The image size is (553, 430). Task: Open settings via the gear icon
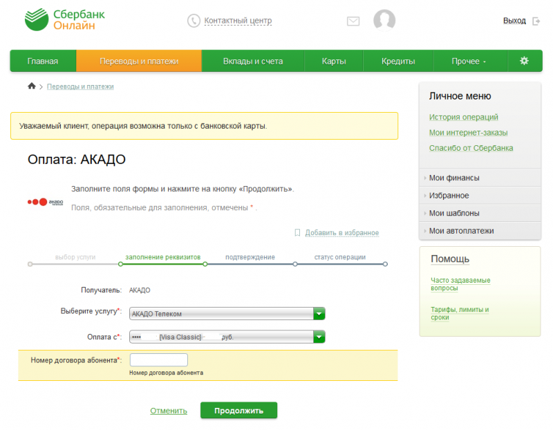(x=524, y=61)
